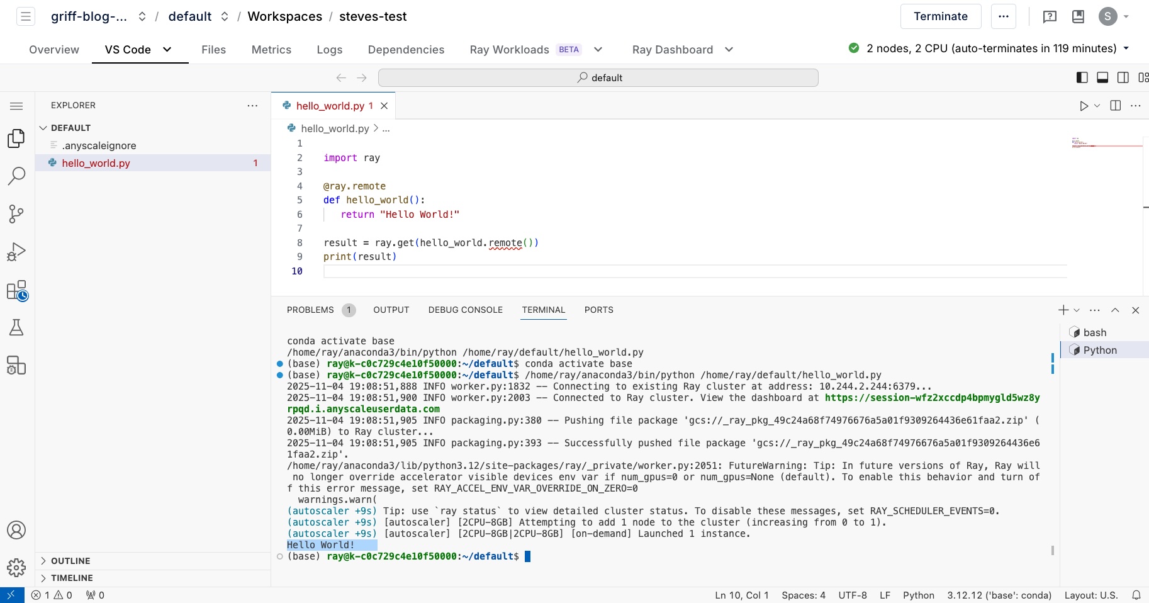Open the Source Control view

pyautogui.click(x=16, y=214)
